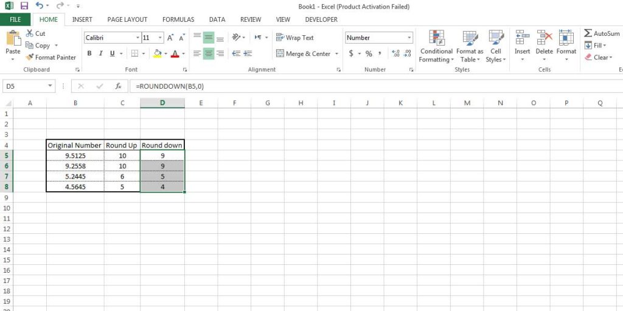
Task: Open Cell Styles gallery
Action: click(x=496, y=46)
